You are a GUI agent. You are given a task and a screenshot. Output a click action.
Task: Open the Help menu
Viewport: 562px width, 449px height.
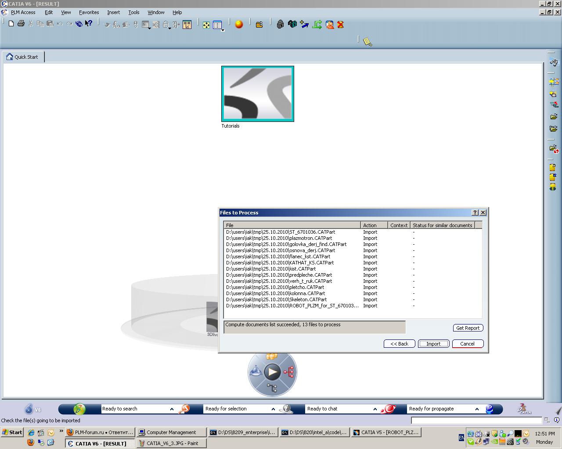point(177,12)
